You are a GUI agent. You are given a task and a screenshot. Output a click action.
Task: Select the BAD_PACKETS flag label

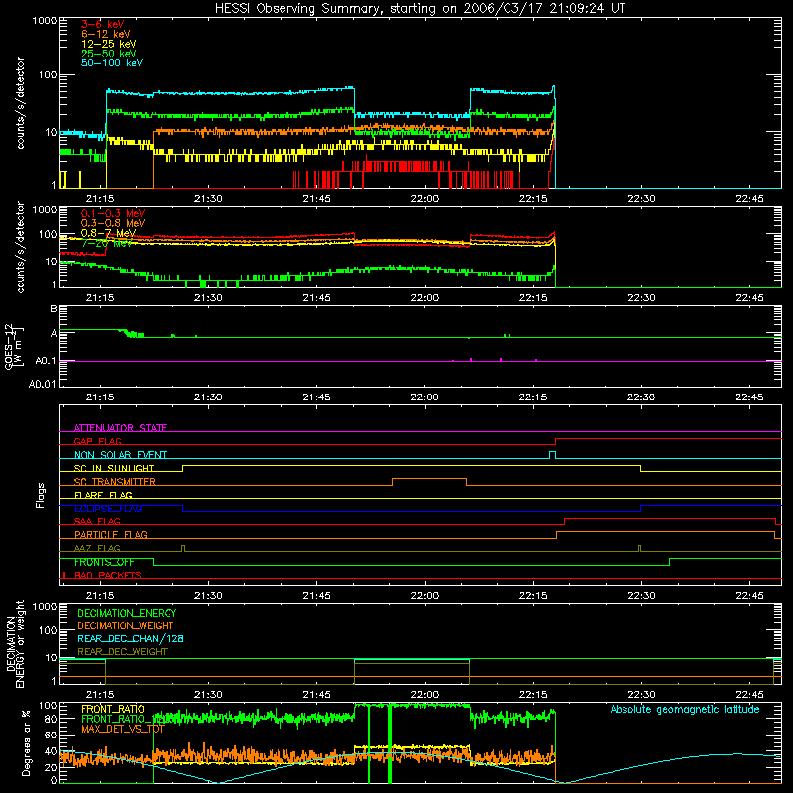coord(108,576)
